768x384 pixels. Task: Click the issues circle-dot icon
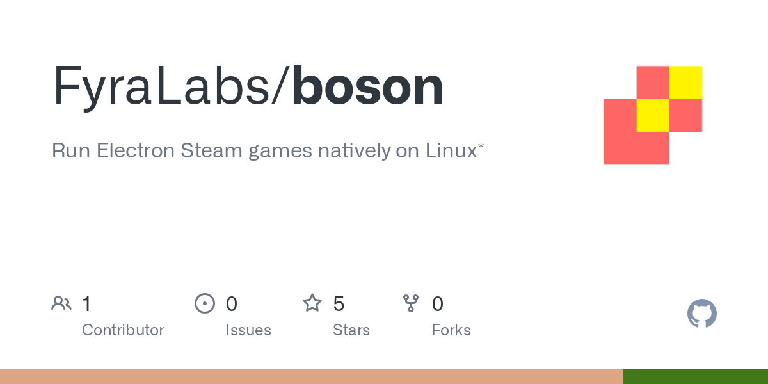205,303
